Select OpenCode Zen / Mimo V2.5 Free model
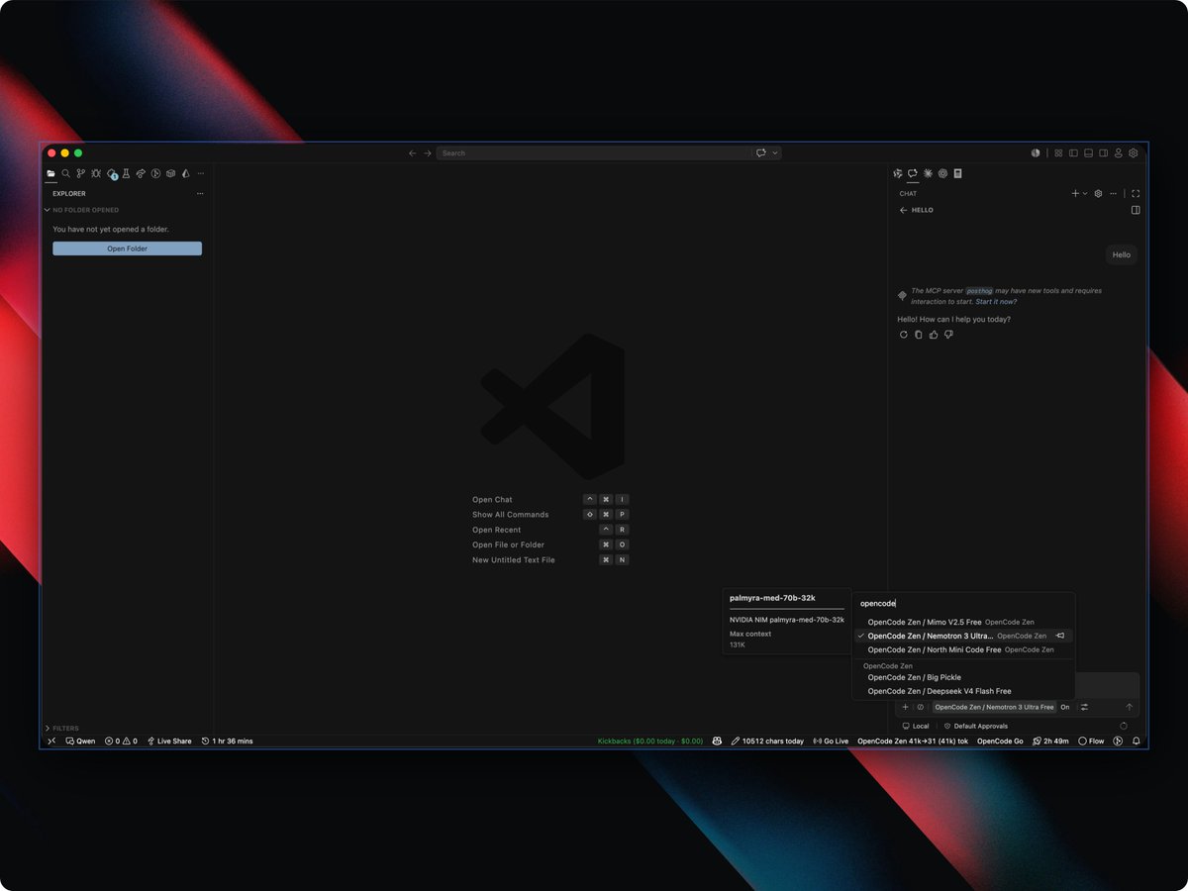Screen dimensions: 1188x891 (963, 622)
